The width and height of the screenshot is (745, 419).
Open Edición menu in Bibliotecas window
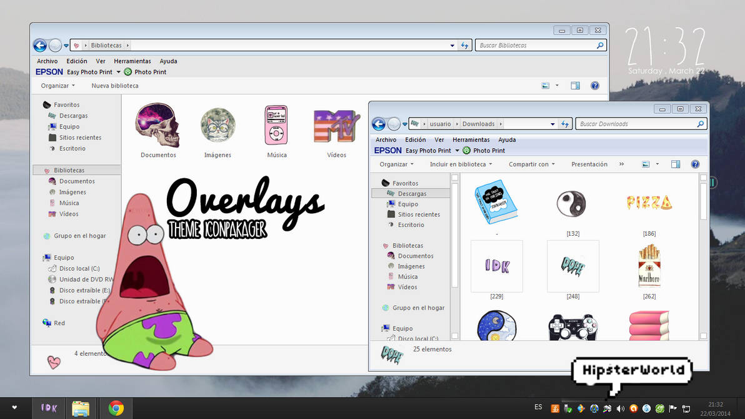(76, 61)
